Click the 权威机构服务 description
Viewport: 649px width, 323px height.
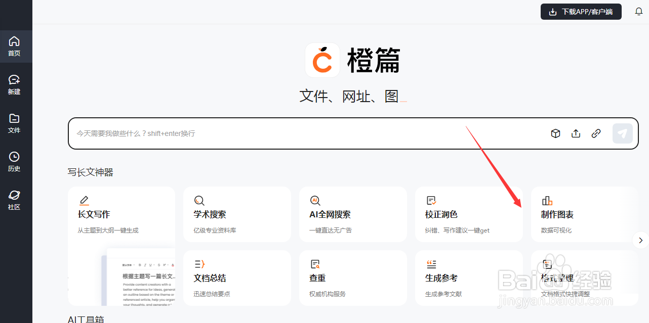pyautogui.click(x=328, y=294)
